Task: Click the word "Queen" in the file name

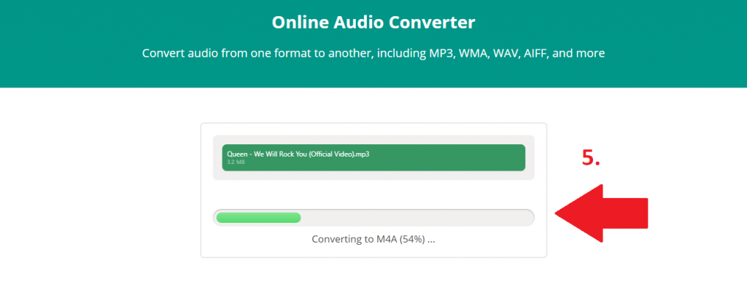Action: click(x=238, y=154)
